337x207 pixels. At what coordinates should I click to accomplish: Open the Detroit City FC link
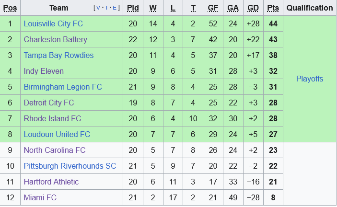49,103
